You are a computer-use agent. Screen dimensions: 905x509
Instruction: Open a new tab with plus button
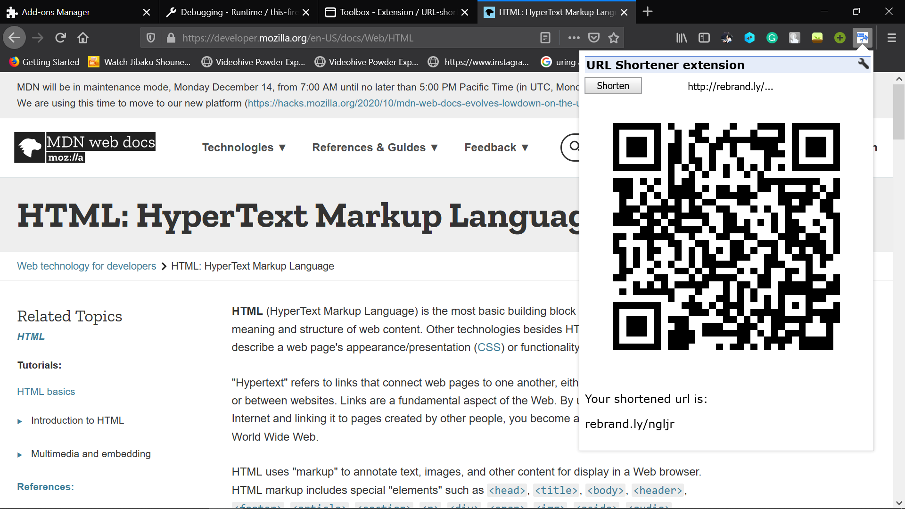[x=648, y=12]
